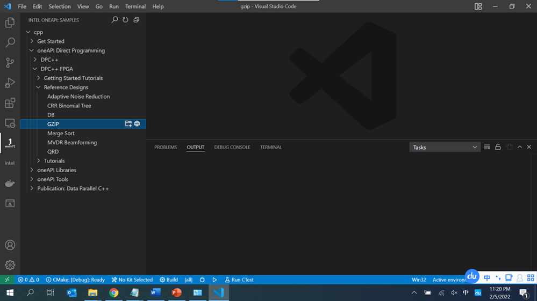Image resolution: width=537 pixels, height=301 pixels.
Task: Run CTest from the status bar
Action: 239,280
